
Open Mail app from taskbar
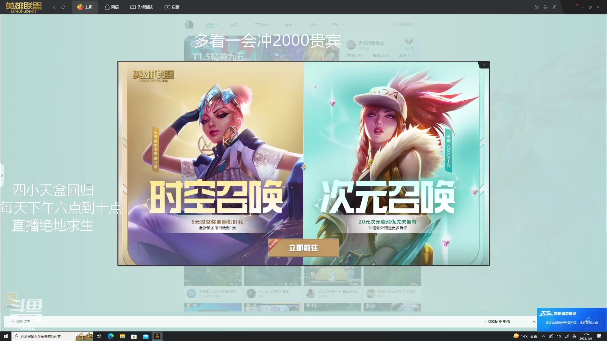pos(145,336)
